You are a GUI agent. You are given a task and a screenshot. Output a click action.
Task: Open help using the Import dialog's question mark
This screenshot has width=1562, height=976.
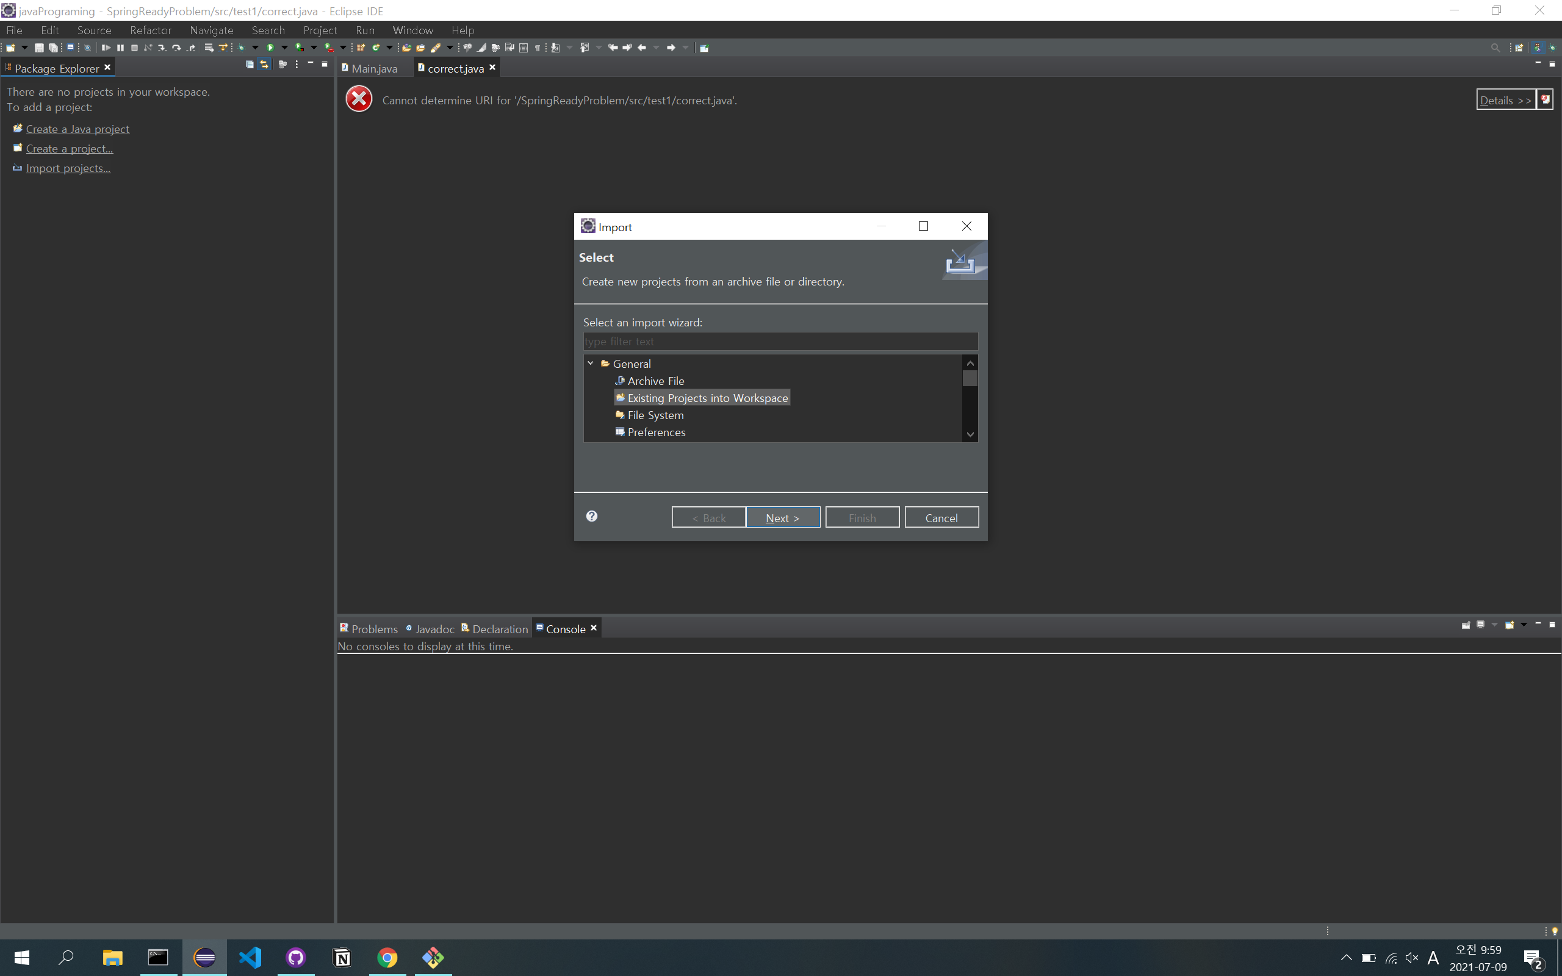coord(591,516)
